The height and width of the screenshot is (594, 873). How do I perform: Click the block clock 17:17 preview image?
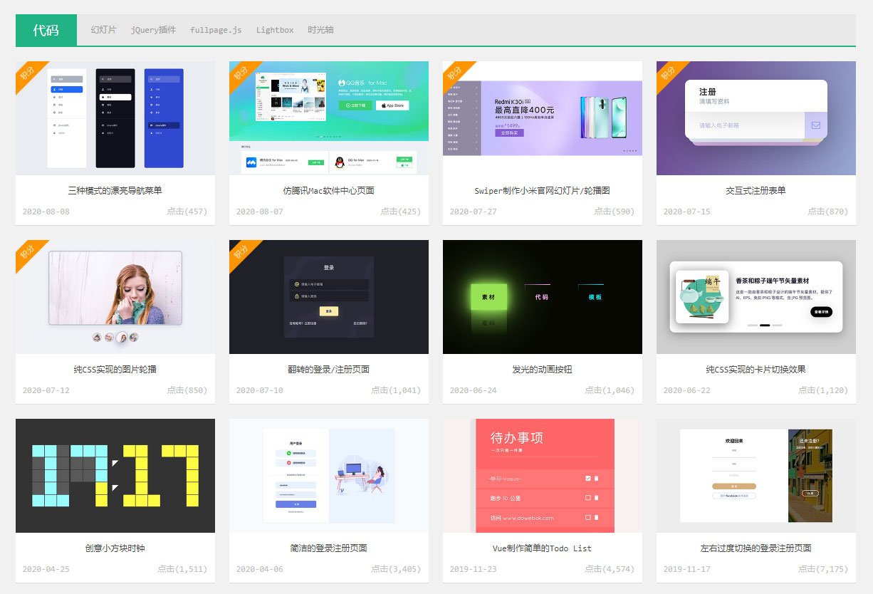[115, 476]
